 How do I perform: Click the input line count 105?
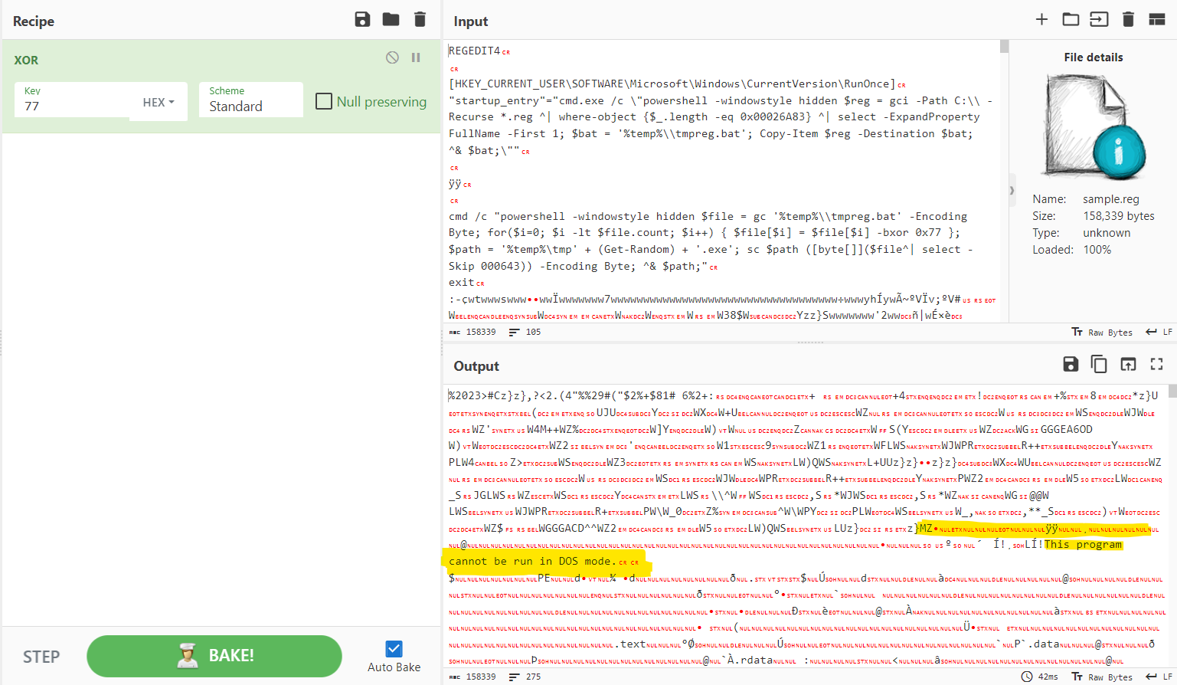click(525, 332)
